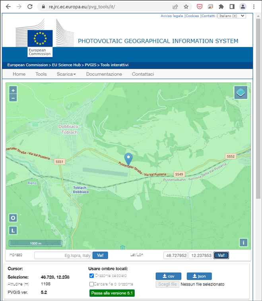
Task: Zoom in the map with plus button
Action: [13, 90]
